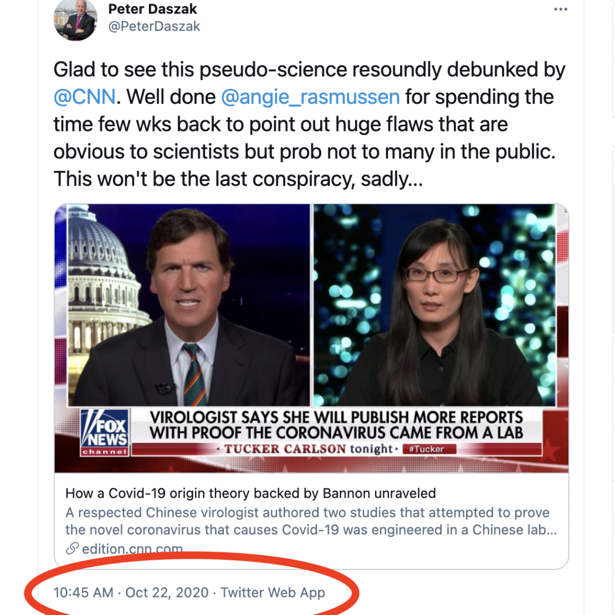Image resolution: width=615 pixels, height=615 pixels.
Task: Open the @PeterDaszak handle link
Action: (x=154, y=27)
